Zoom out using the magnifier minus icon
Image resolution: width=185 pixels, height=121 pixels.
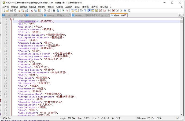tap(67, 10)
